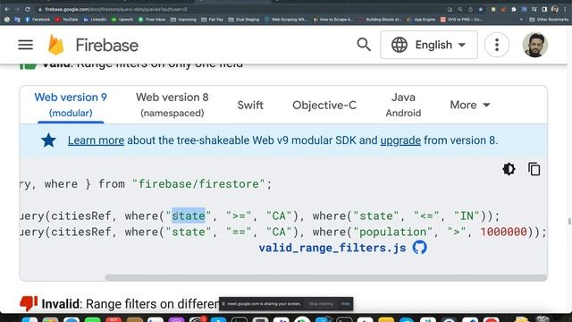Open the Firebase hamburger navigation menu
The height and width of the screenshot is (322, 572).
click(x=26, y=45)
